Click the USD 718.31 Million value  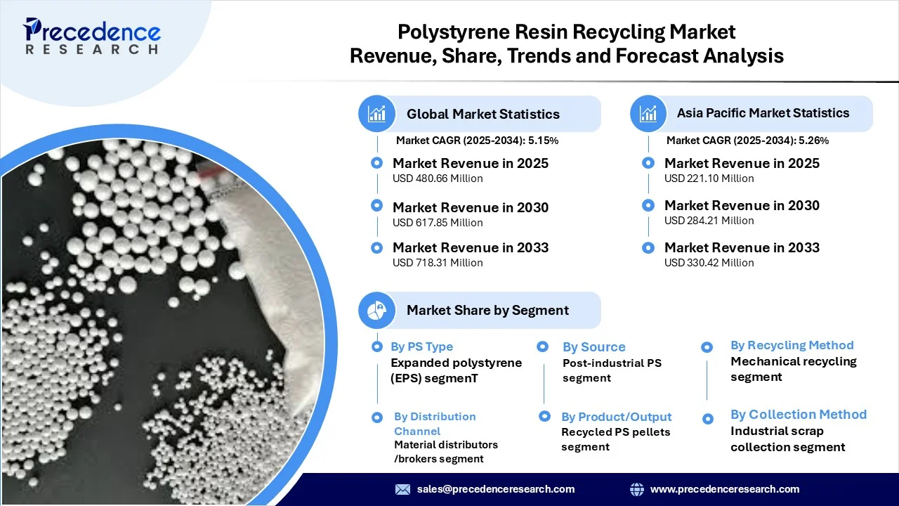pyautogui.click(x=438, y=263)
